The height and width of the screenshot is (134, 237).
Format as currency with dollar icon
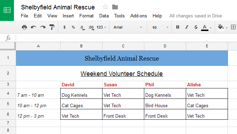tap(64, 27)
